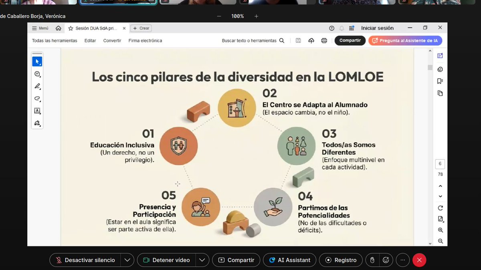Increase shared content zoom with plus
Screen dimensions: 481x270
coord(257,16)
